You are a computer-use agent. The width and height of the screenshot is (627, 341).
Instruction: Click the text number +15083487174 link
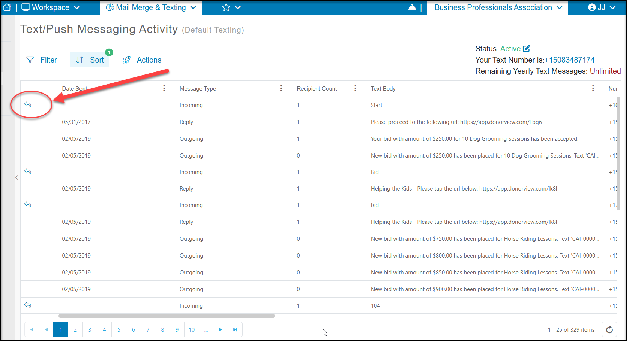tap(569, 60)
